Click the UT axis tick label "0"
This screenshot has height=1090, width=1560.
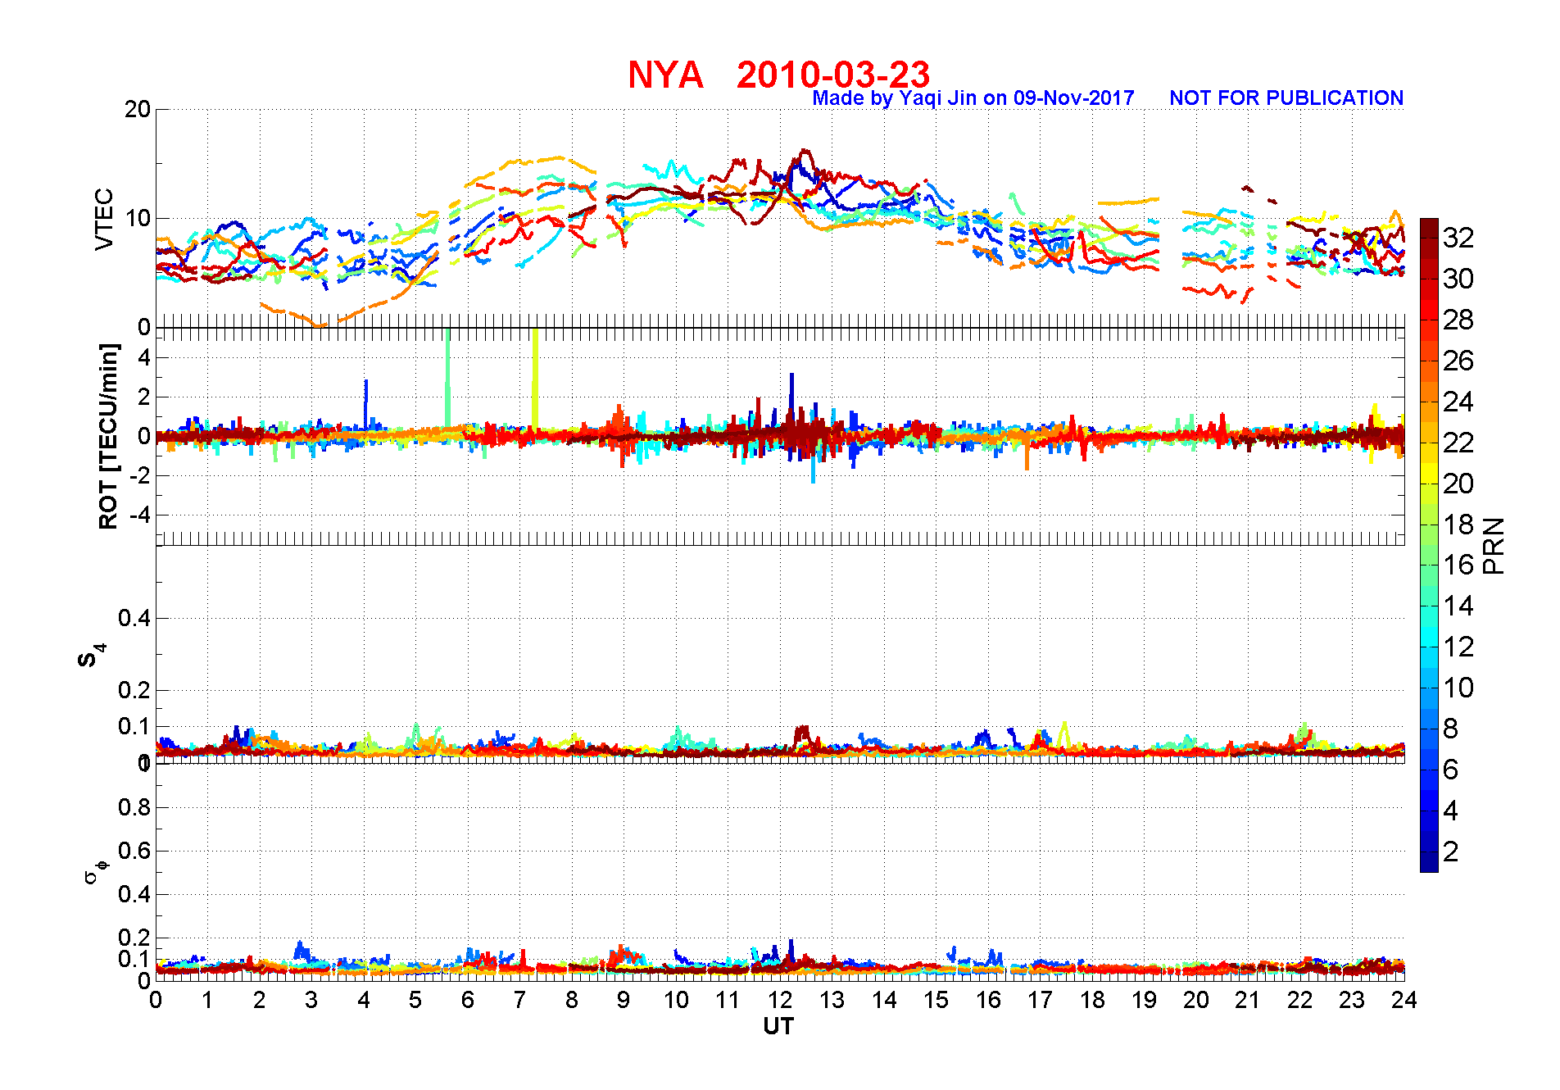click(156, 1000)
